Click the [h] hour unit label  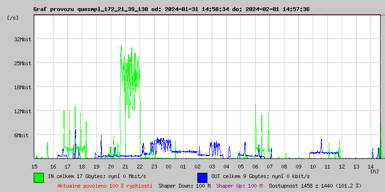pyautogui.click(x=374, y=171)
